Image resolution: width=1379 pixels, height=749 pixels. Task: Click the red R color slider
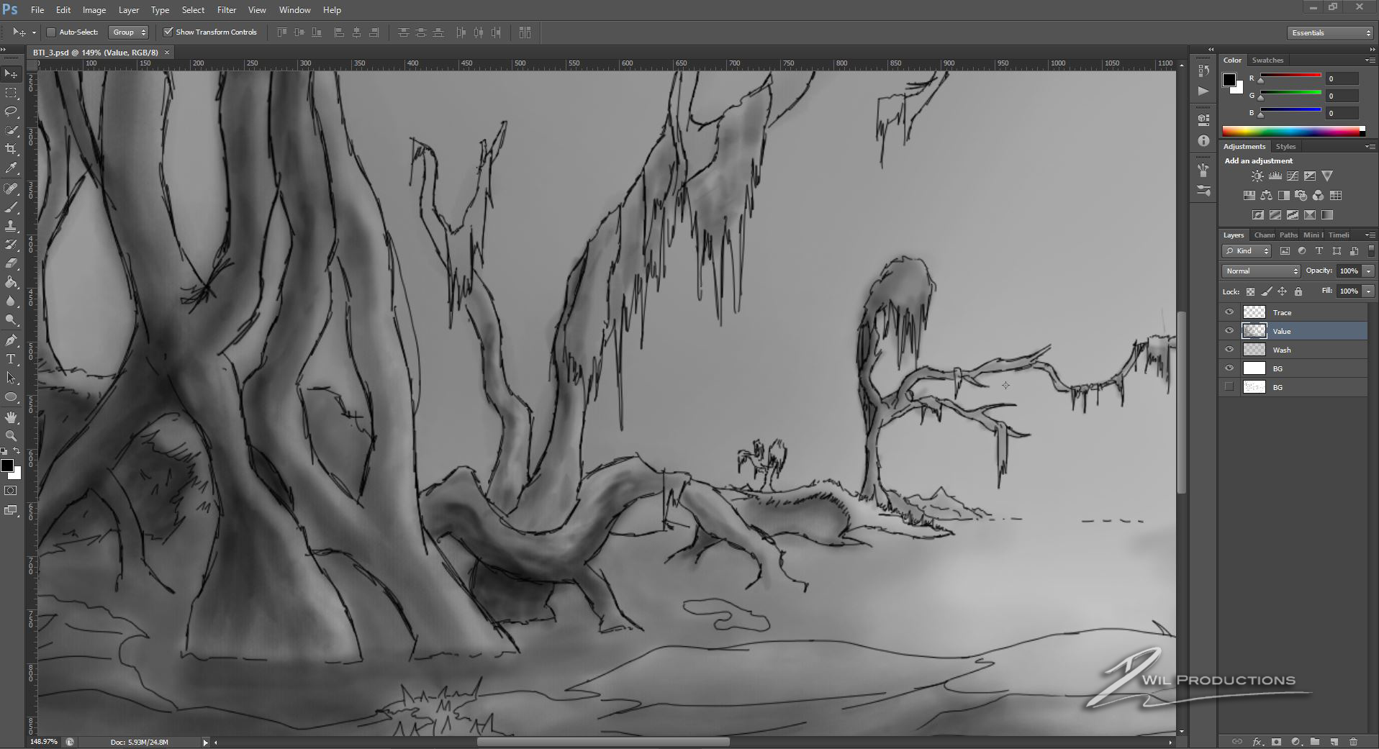pos(1290,76)
